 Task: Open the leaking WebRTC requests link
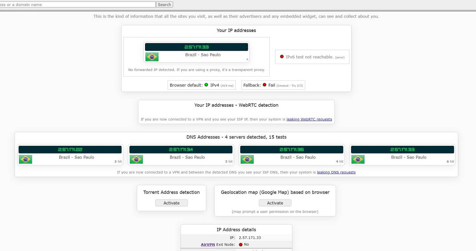tap(309, 119)
